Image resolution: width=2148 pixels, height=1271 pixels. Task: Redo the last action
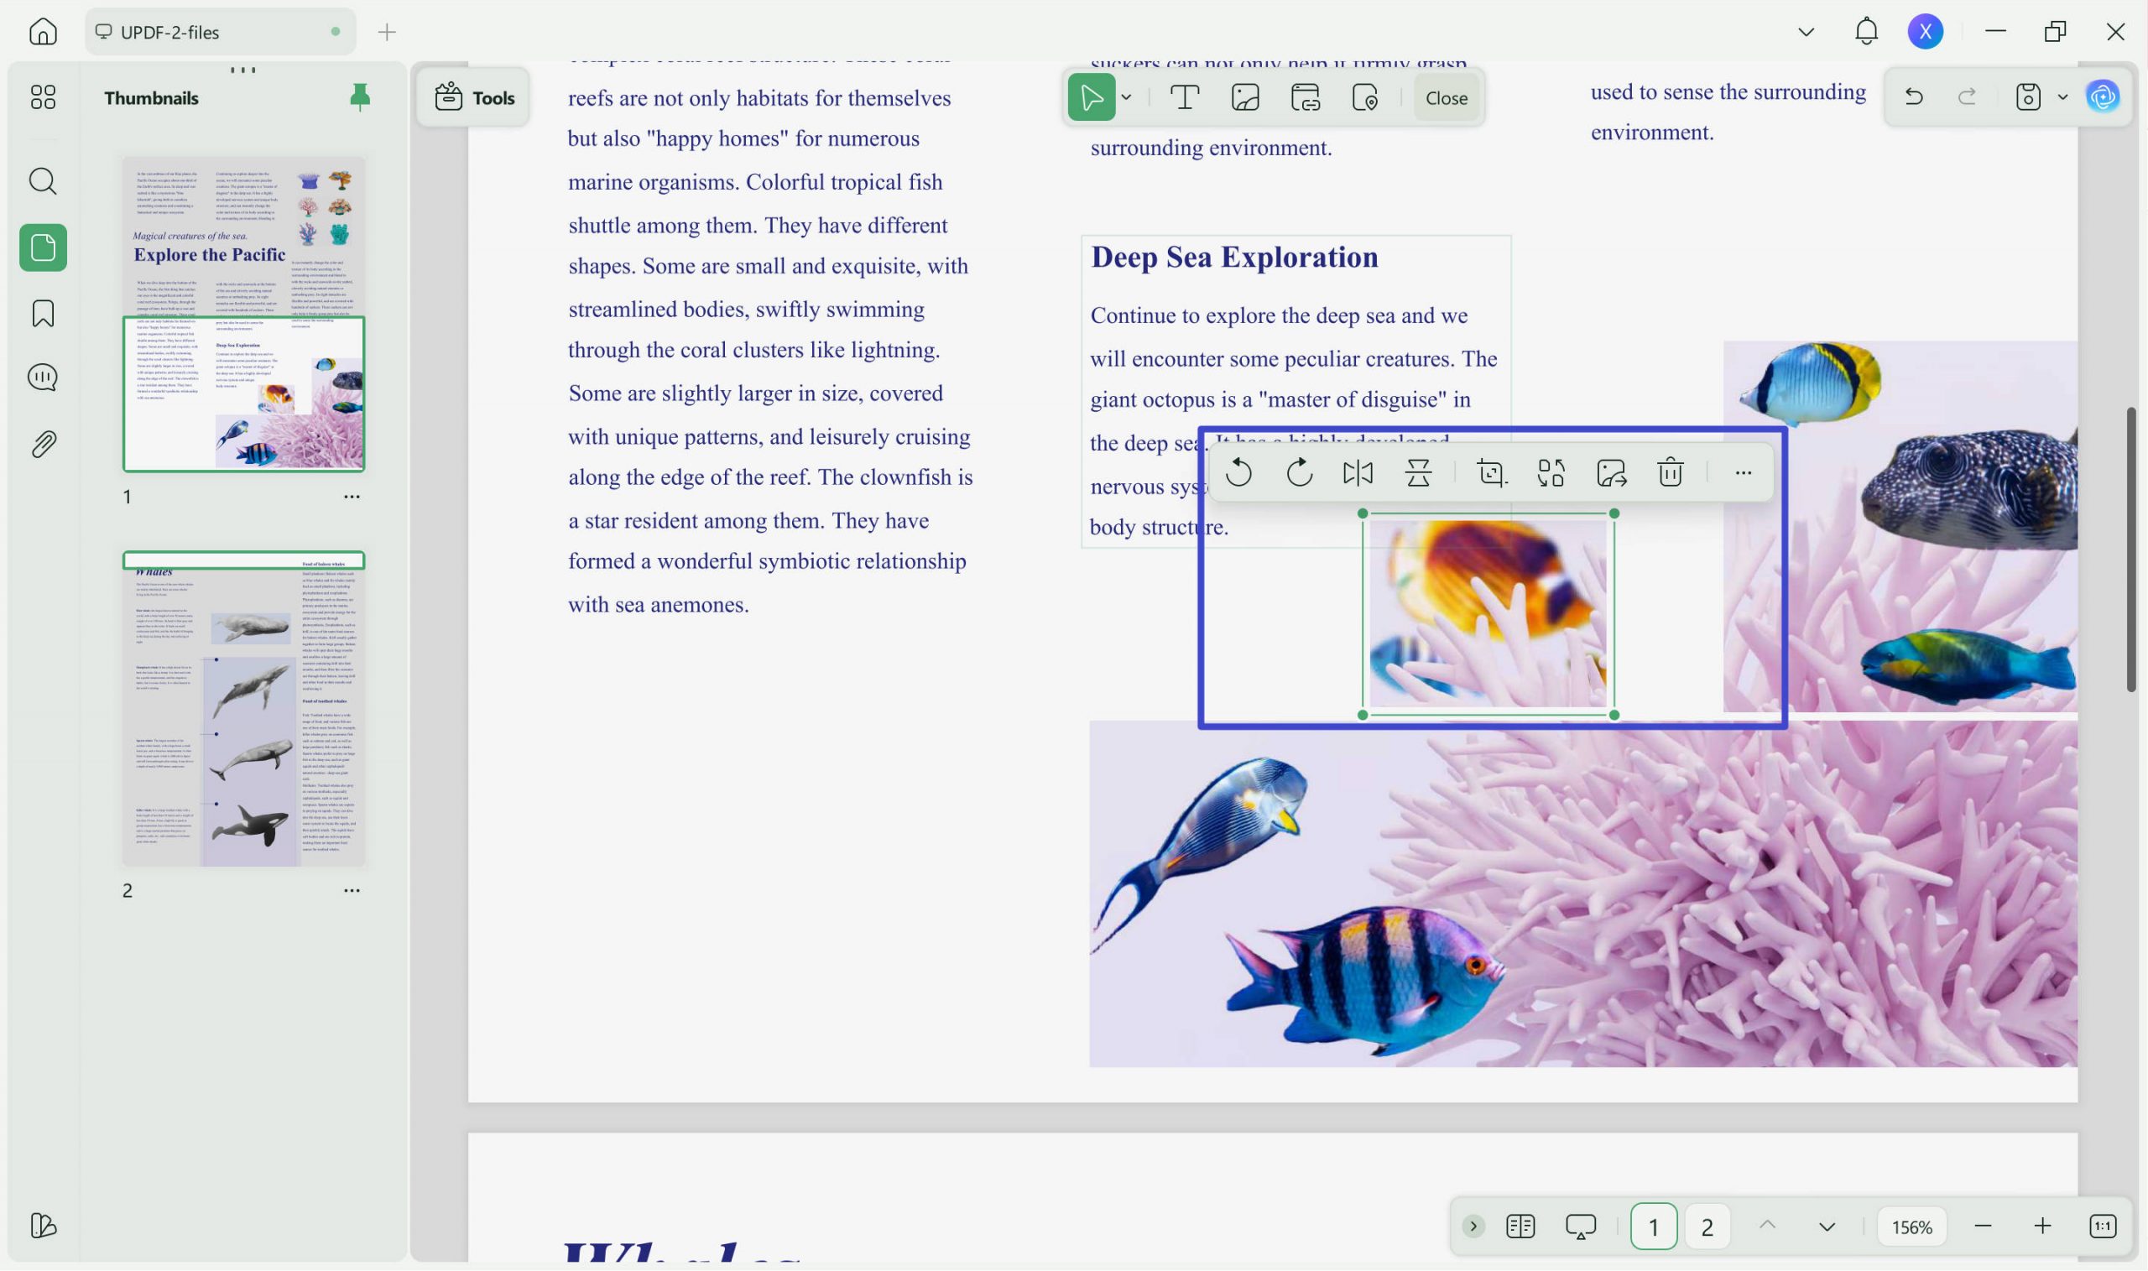pyautogui.click(x=1967, y=96)
